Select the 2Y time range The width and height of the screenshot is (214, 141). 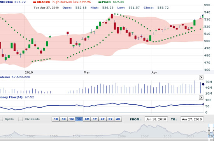[102, 119]
